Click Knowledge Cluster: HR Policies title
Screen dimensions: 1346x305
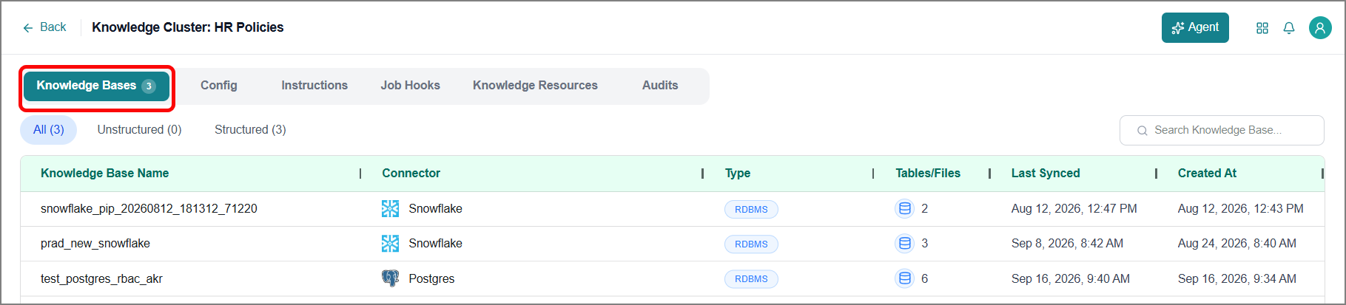pyautogui.click(x=188, y=27)
